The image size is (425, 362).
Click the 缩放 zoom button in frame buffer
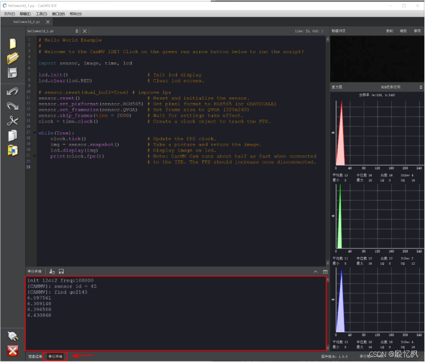(x=403, y=31)
